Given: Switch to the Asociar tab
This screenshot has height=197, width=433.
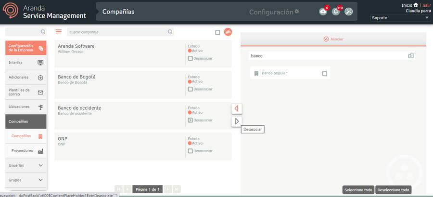Looking at the screenshot, I should click(x=333, y=39).
